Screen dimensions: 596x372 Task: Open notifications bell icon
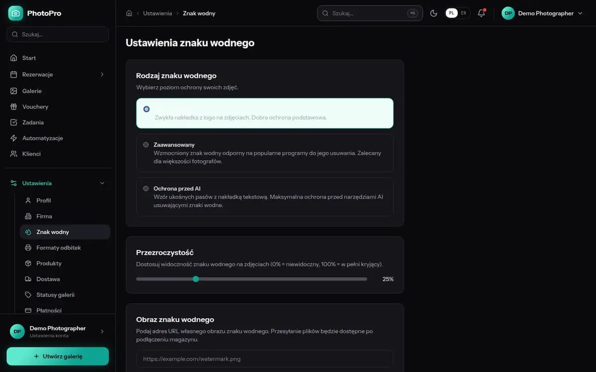(x=481, y=13)
